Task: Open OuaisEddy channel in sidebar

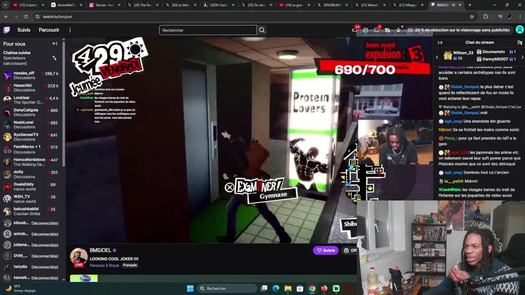Action: pos(31,186)
